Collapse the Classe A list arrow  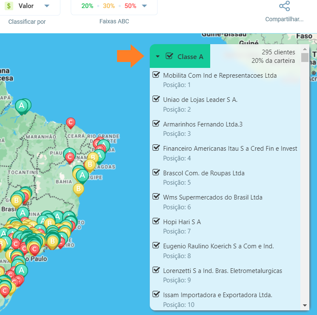click(x=158, y=56)
